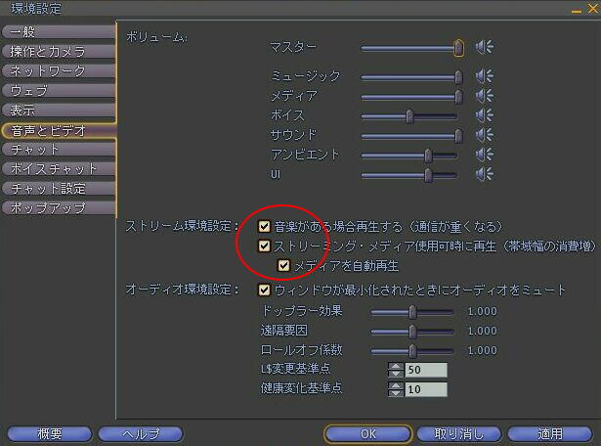The width and height of the screenshot is (601, 446).
Task: Click the ボイス volume slider handle
Action: click(x=409, y=116)
